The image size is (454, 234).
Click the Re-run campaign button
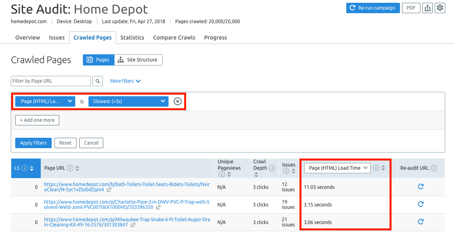pyautogui.click(x=373, y=8)
